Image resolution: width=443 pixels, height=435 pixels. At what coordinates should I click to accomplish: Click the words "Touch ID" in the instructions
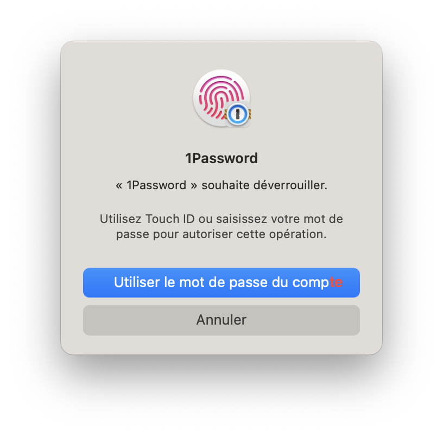(x=170, y=219)
